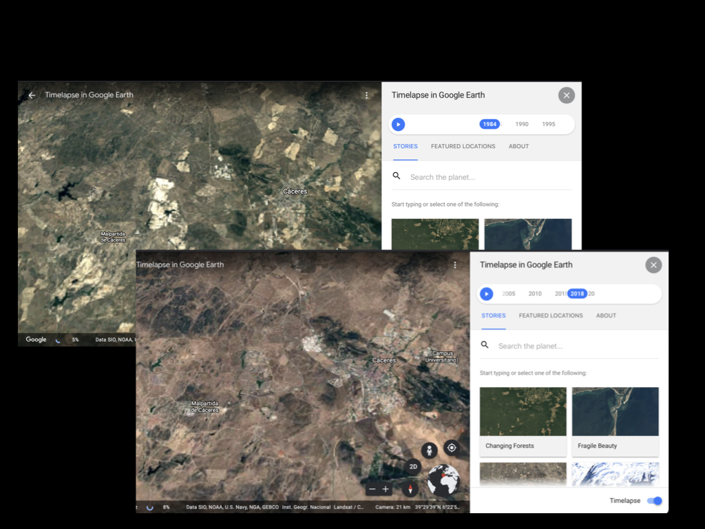This screenshot has width=705, height=529.
Task: Select year 1990 on upper timeline
Action: [522, 125]
